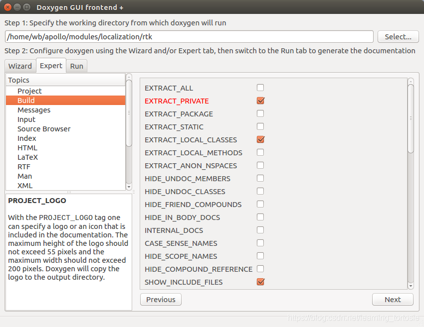Open the XML topic
The height and width of the screenshot is (327, 424).
[65, 185]
